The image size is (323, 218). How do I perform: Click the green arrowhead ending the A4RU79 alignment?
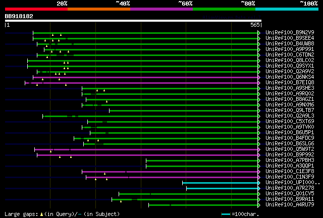tap(259, 205)
